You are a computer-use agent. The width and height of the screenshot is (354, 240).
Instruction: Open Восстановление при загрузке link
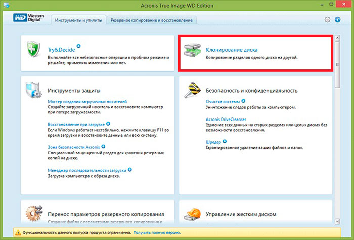76,124
